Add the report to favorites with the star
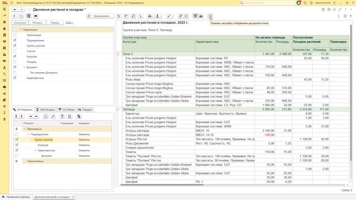Image resolution: width=356 pixels, height=200 pixels. tap(29, 9)
